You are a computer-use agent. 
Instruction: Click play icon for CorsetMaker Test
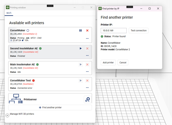coord(81,81)
